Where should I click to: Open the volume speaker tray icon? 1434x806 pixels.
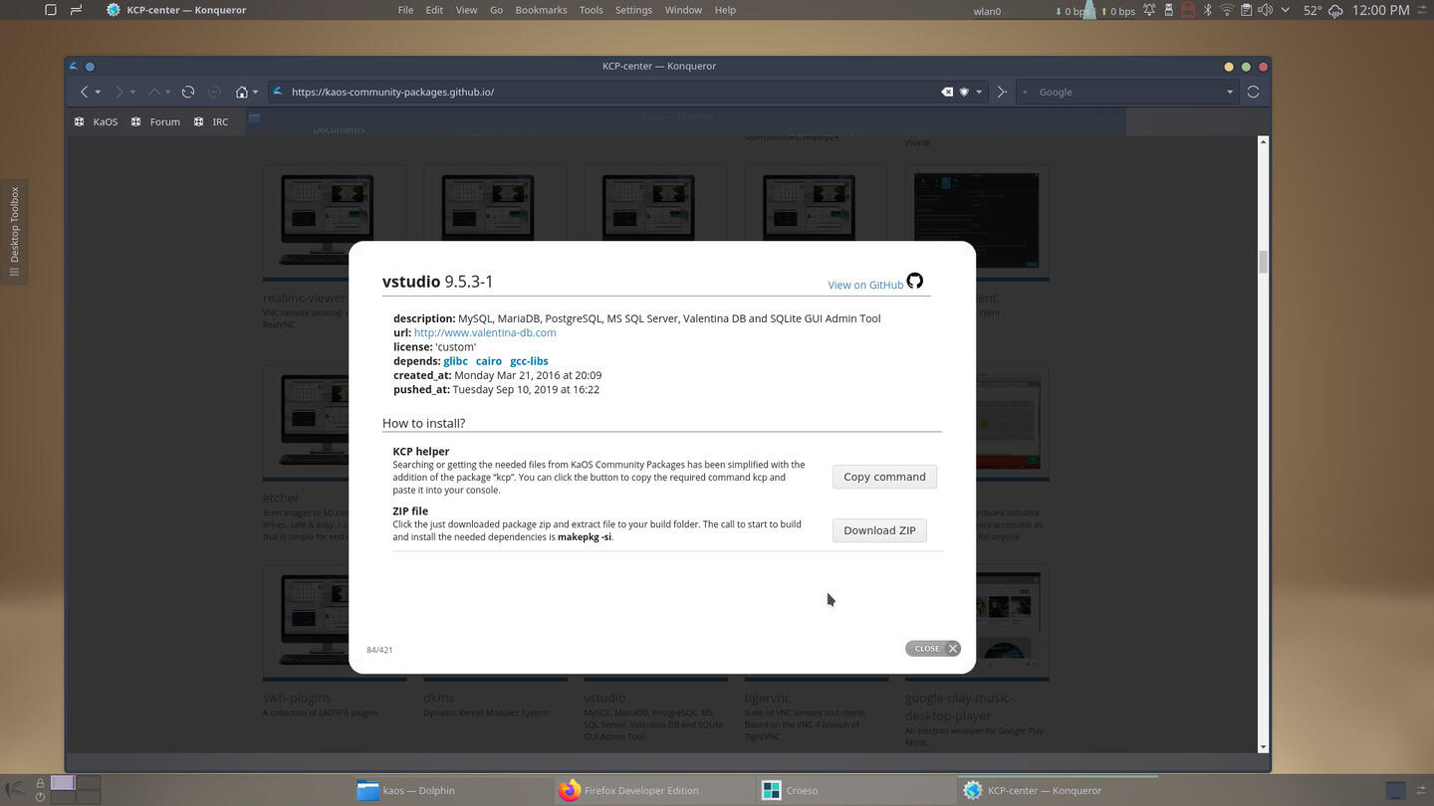coord(1265,10)
